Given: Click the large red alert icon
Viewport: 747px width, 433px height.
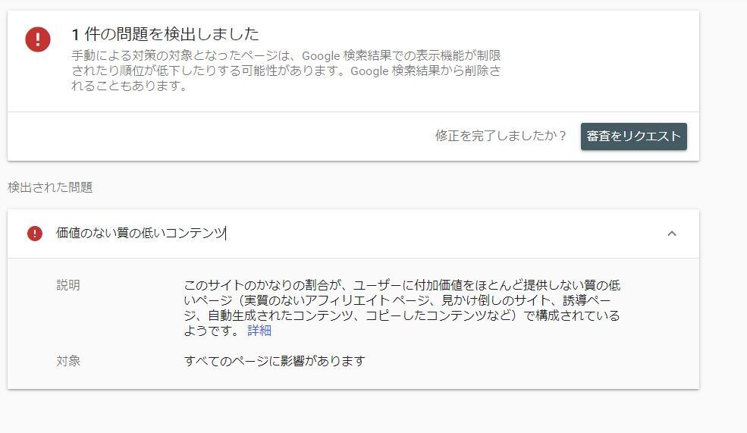Looking at the screenshot, I should (38, 39).
